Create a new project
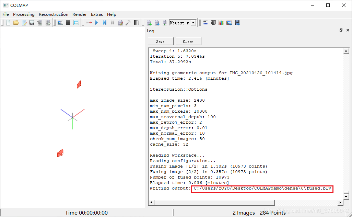 (8, 22)
